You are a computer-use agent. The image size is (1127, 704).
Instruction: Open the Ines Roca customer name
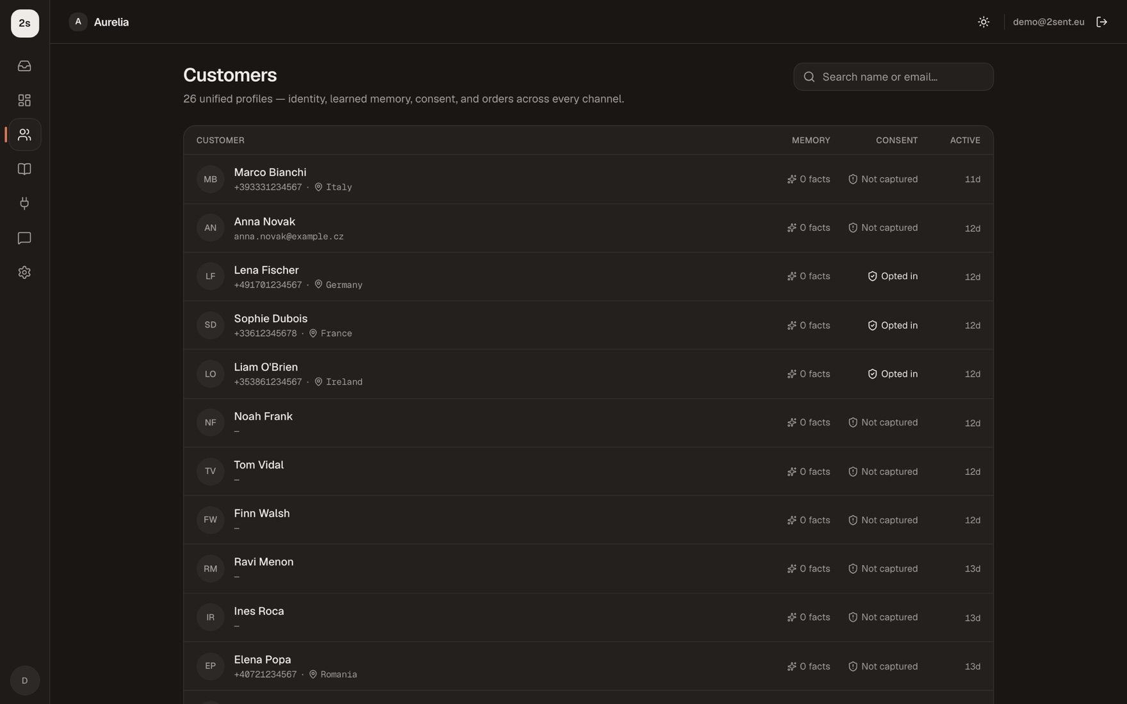[259, 611]
